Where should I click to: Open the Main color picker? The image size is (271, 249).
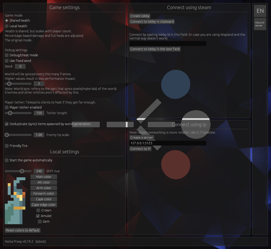(x=44, y=176)
